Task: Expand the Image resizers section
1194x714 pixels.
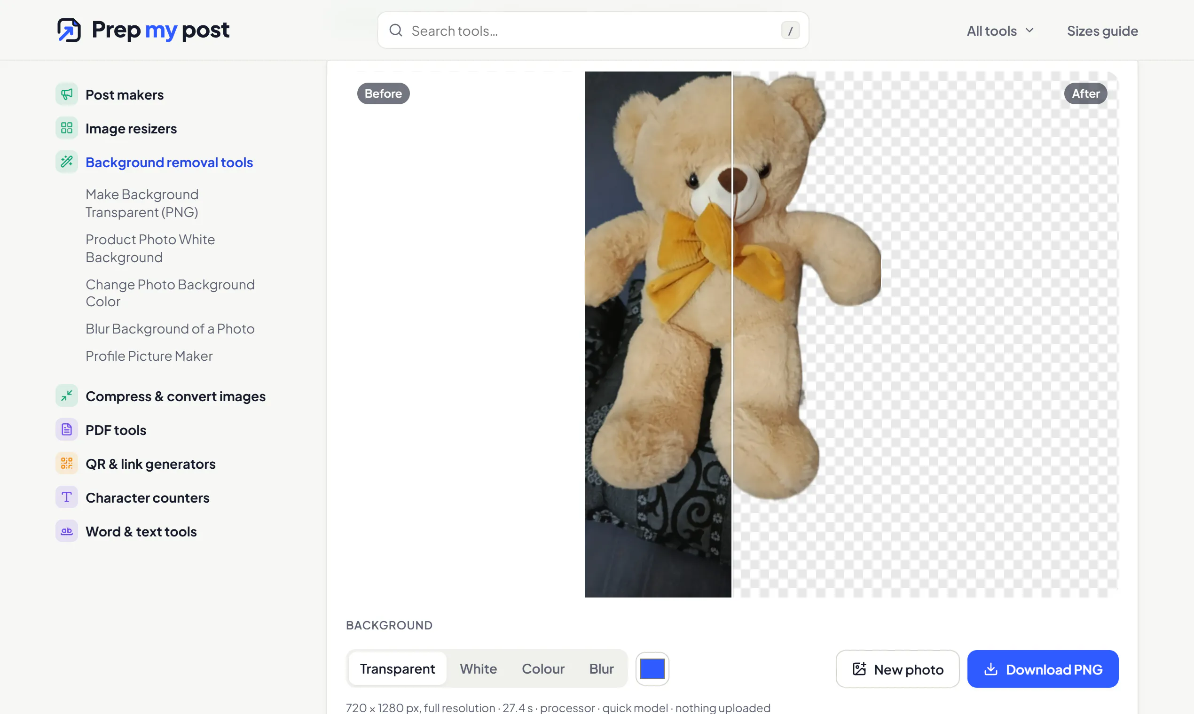Action: (131, 128)
